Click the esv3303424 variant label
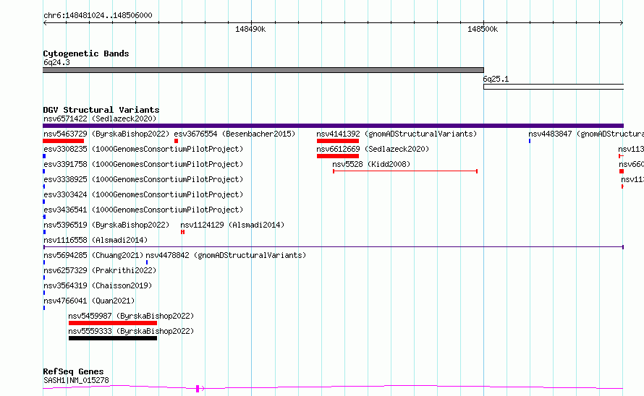This screenshot has width=644, height=396. (143, 194)
